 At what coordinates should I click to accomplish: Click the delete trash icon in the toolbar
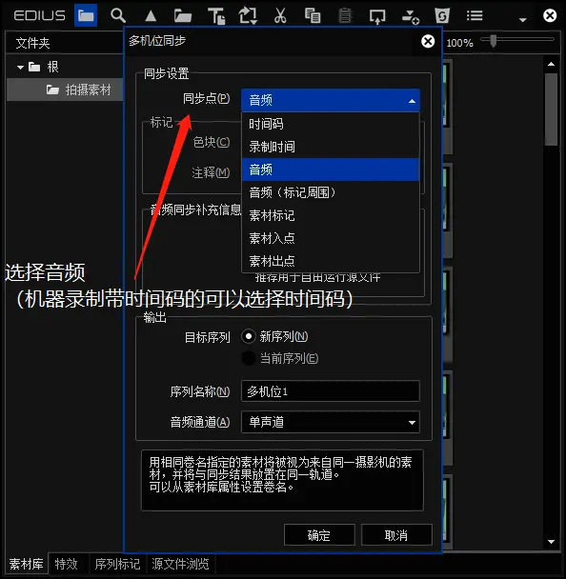[x=442, y=16]
